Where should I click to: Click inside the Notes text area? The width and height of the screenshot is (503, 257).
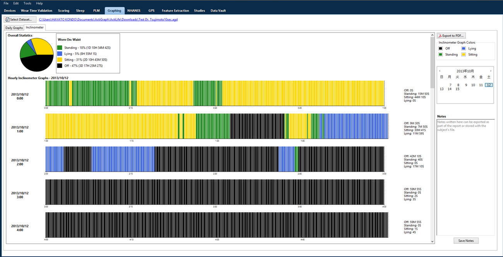(x=465, y=178)
